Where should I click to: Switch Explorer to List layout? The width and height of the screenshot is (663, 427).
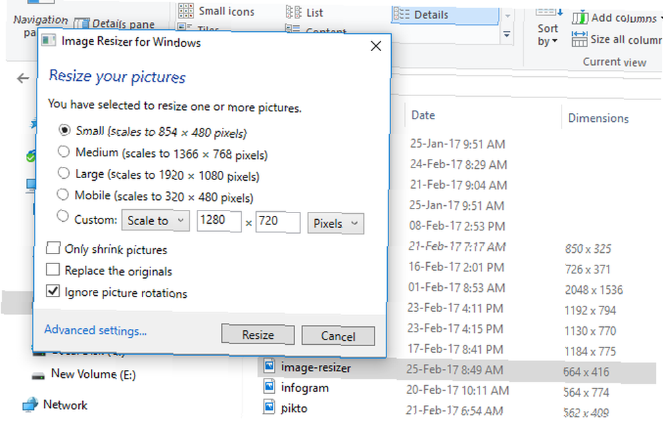(304, 13)
